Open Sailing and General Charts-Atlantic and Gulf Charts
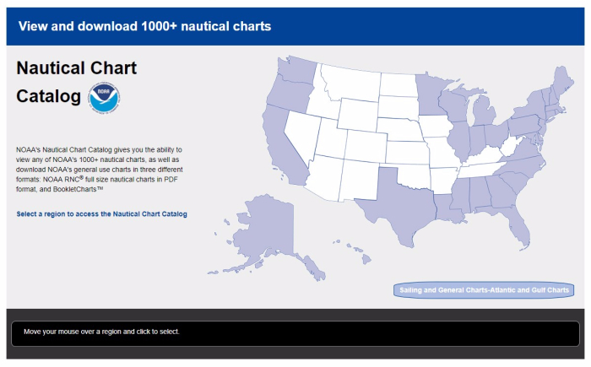This screenshot has width=591, height=367. coord(484,290)
